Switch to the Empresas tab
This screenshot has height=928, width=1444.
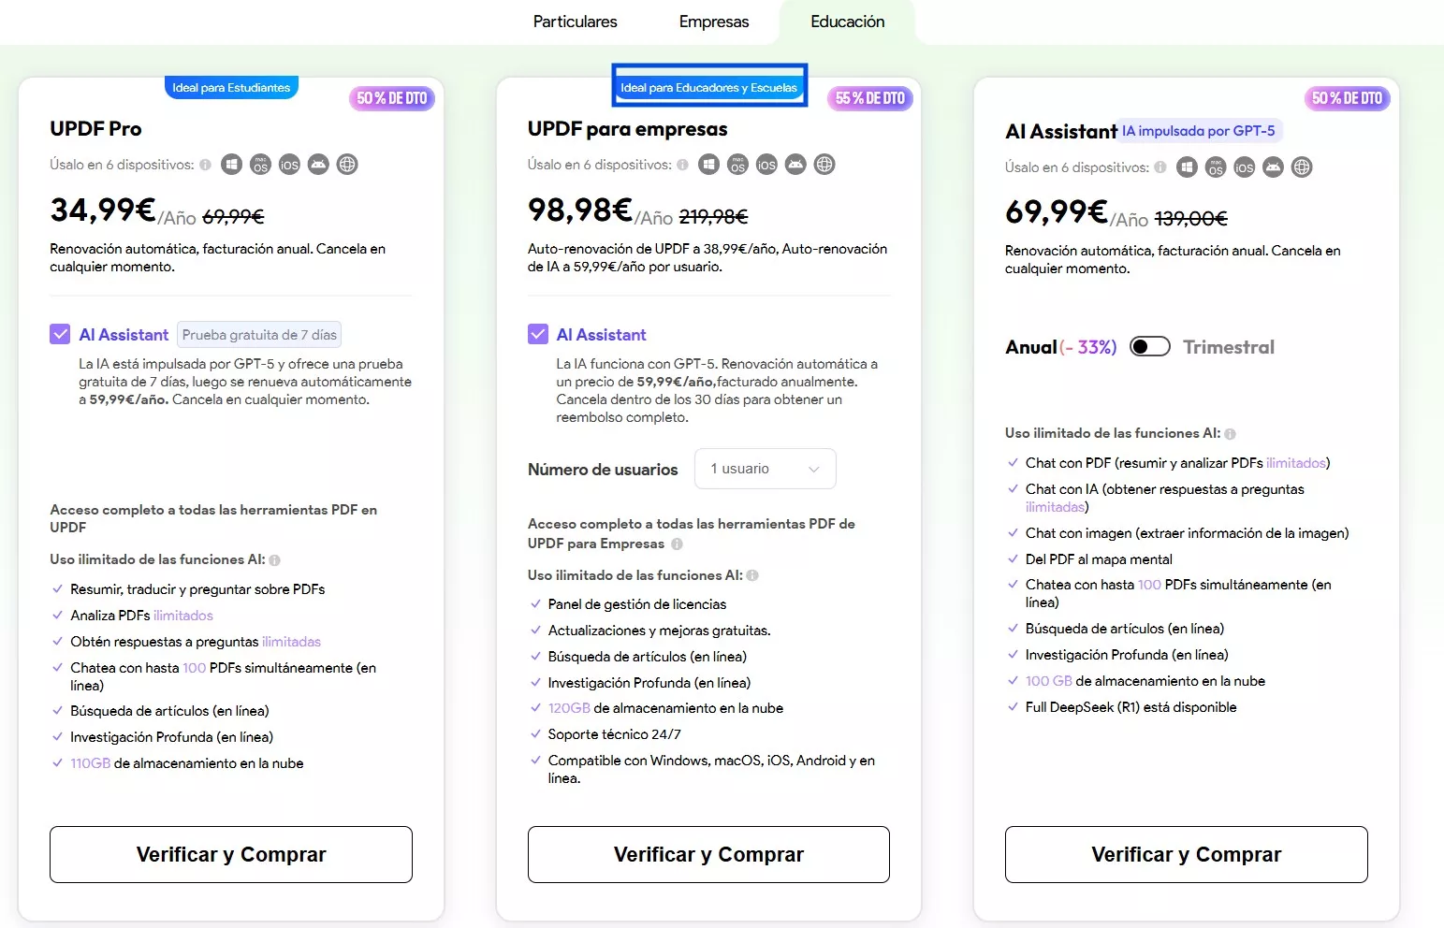pos(714,22)
